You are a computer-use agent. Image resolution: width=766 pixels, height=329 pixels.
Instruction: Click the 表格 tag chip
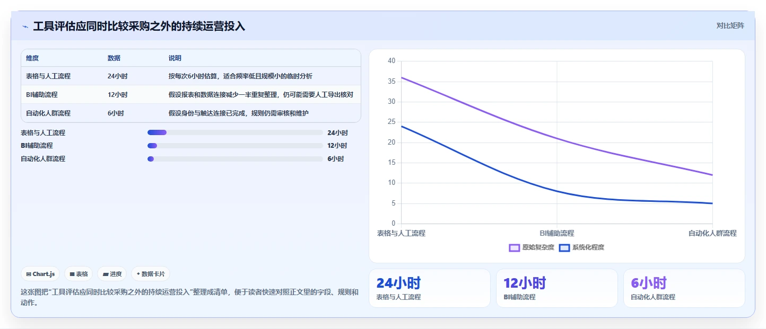tap(79, 274)
